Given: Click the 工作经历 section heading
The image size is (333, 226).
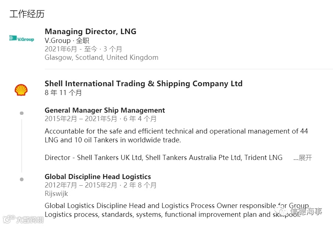Looking at the screenshot, I should tap(27, 14).
